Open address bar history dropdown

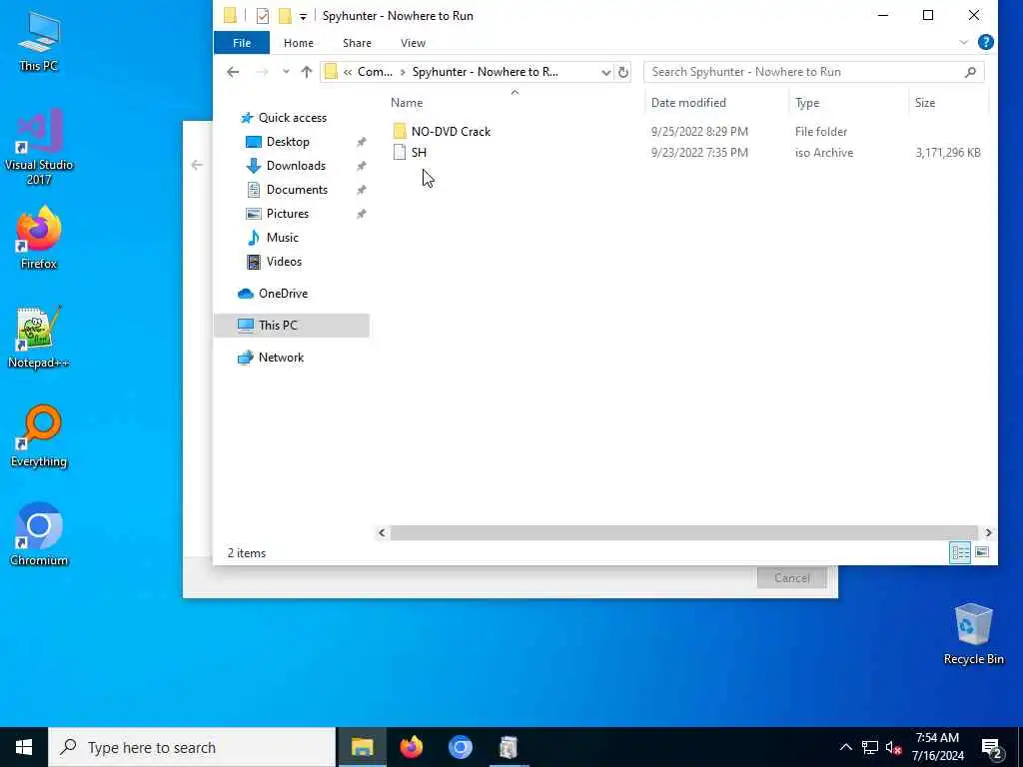click(x=605, y=72)
